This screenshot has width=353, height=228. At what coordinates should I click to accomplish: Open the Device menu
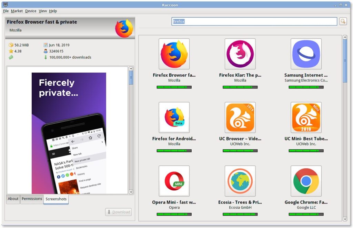point(31,11)
